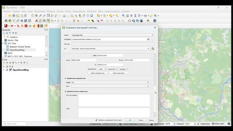Open the Bookmark extent dropdown
Viewport: 233px width, 131px height.
pyautogui.click(x=123, y=69)
